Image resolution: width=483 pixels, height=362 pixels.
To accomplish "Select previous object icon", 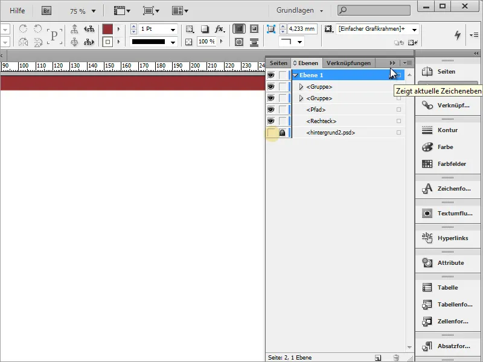I will coord(89,29).
